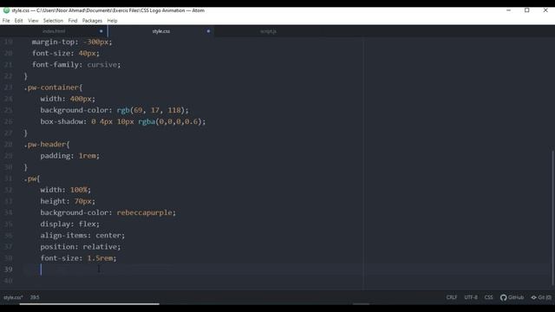The image size is (555, 312).
Task: Click cursor position 39:5 in status bar
Action: pos(35,297)
